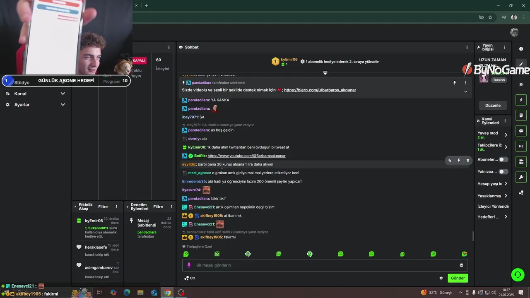Open Yasaklanmış banned list arrow
The width and height of the screenshot is (530, 298).
click(506, 196)
